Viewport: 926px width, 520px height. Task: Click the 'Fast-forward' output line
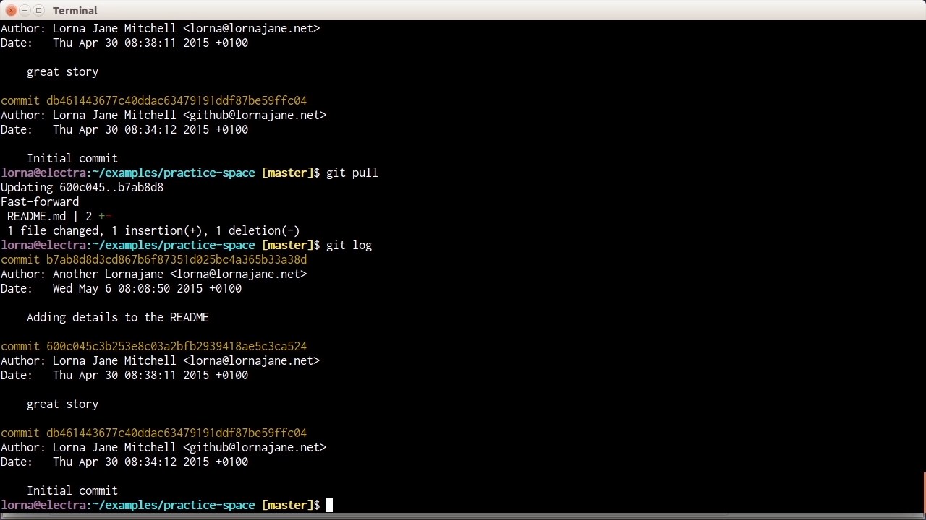40,201
